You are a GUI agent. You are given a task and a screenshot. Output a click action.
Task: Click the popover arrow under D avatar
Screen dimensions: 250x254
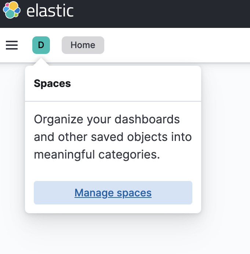tap(41, 62)
